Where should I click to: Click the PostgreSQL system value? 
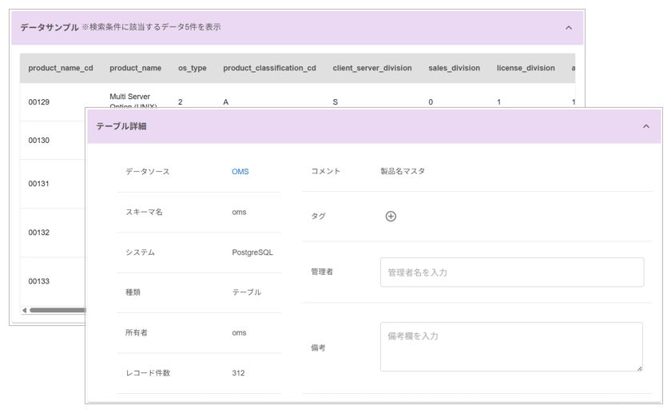pos(252,252)
